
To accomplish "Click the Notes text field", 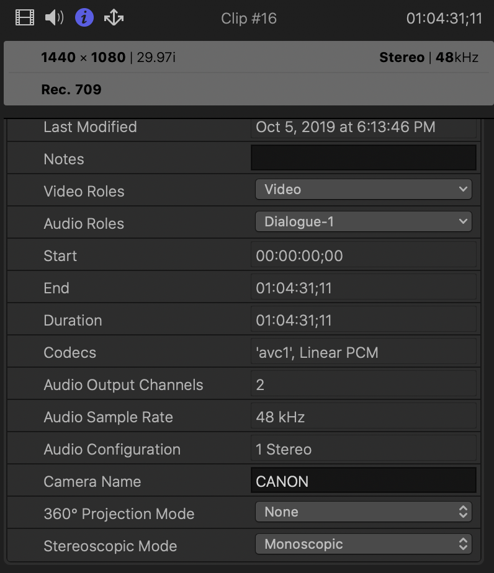I will [x=363, y=158].
